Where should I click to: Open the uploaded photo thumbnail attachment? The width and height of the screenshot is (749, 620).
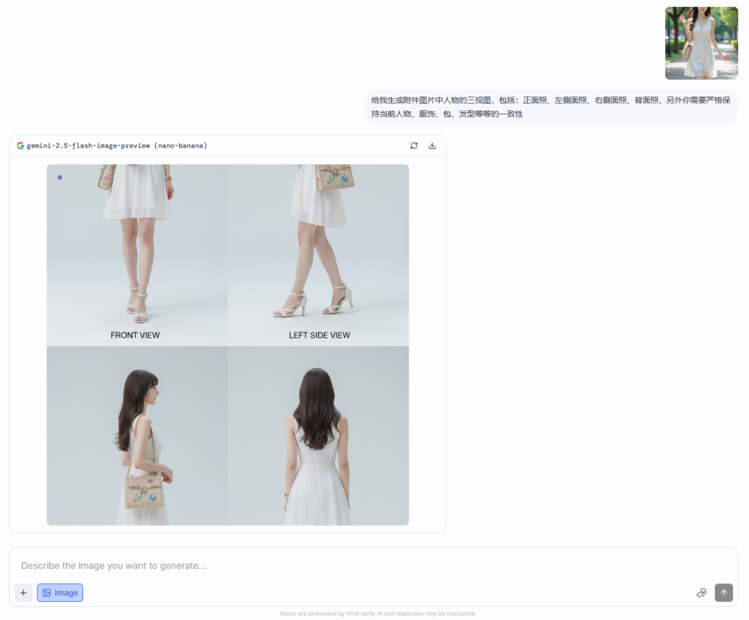pos(701,43)
